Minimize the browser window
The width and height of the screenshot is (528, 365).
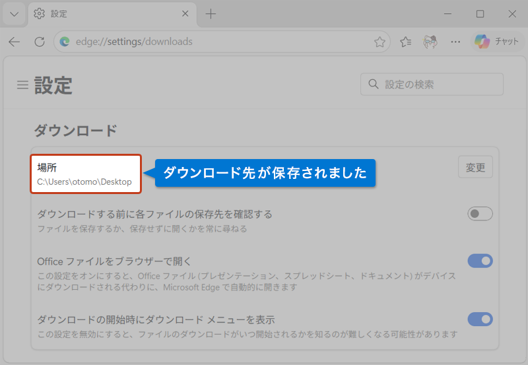tap(447, 14)
